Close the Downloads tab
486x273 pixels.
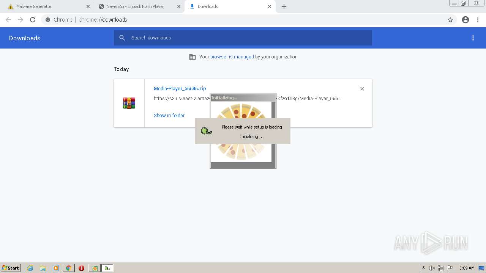click(270, 6)
